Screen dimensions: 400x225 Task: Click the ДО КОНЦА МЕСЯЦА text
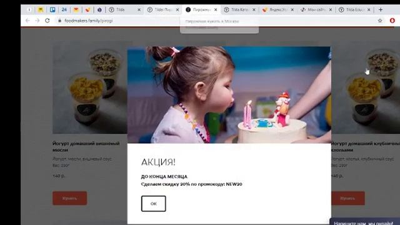(164, 176)
